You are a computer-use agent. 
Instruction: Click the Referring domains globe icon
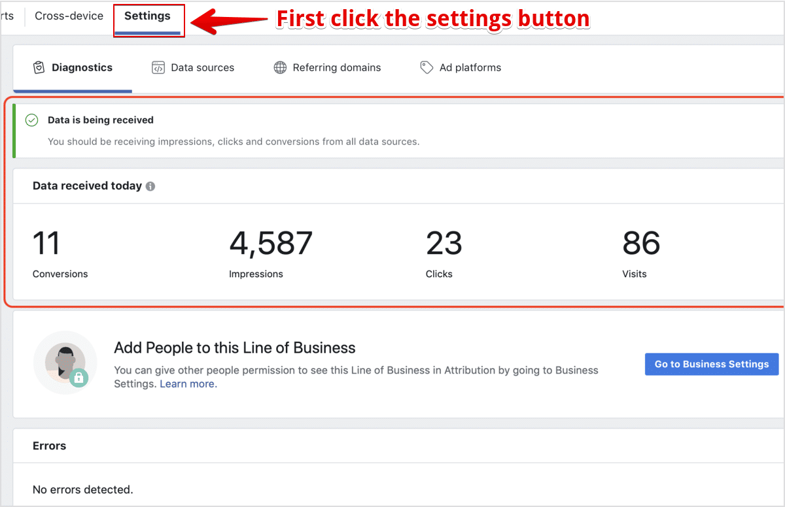(x=280, y=68)
